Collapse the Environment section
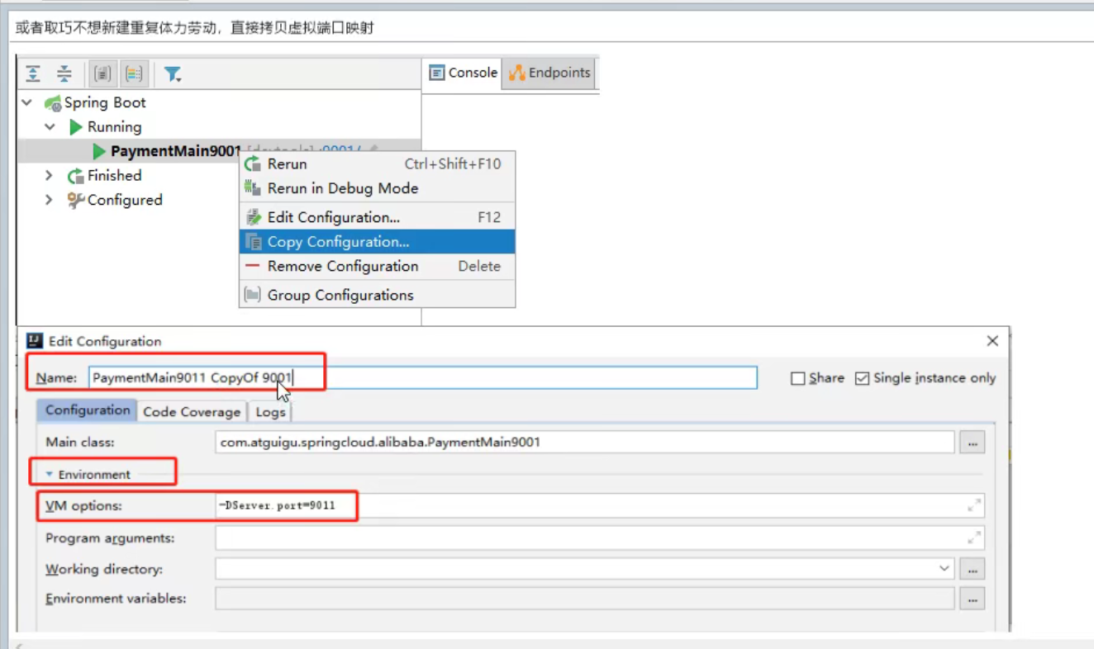The image size is (1094, 649). point(50,475)
